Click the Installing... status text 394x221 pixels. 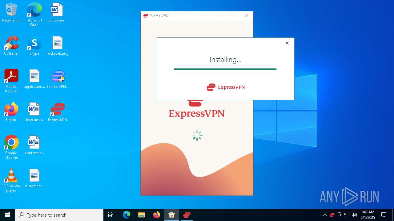point(225,60)
